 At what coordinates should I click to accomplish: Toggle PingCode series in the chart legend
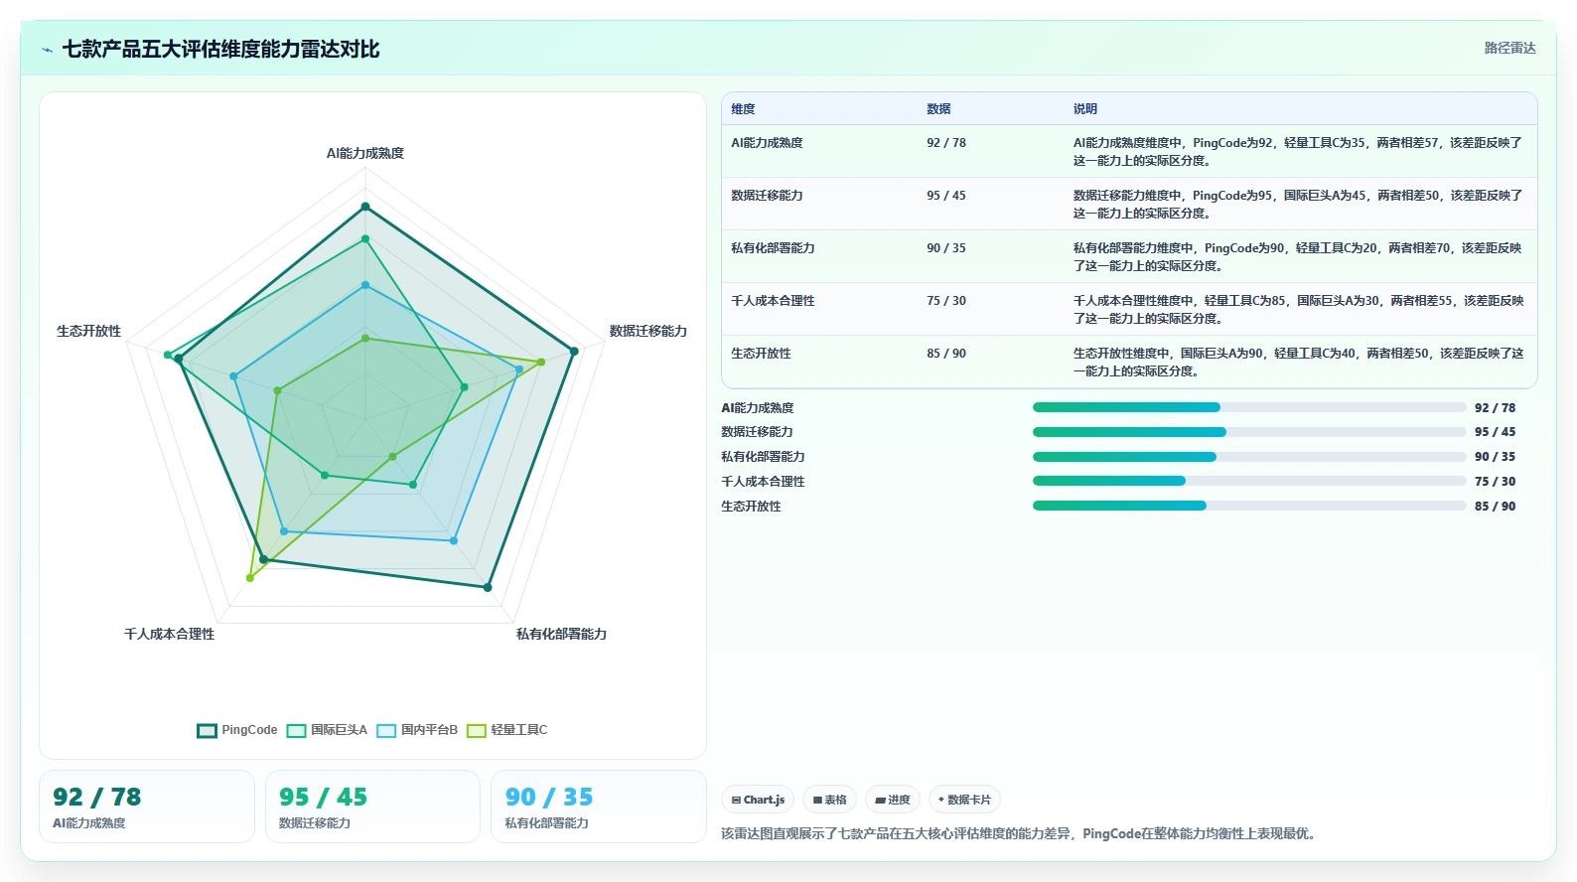[237, 730]
